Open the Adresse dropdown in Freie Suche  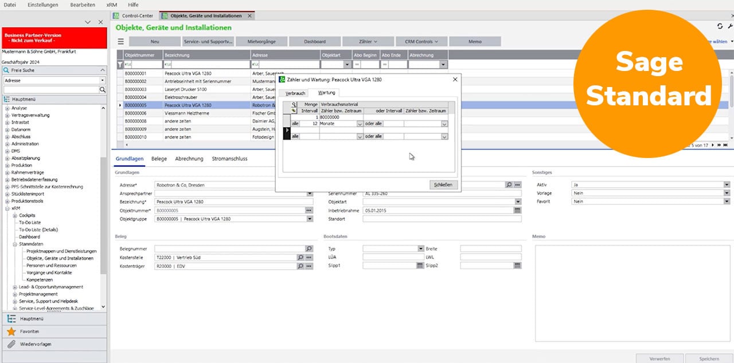[103, 81]
